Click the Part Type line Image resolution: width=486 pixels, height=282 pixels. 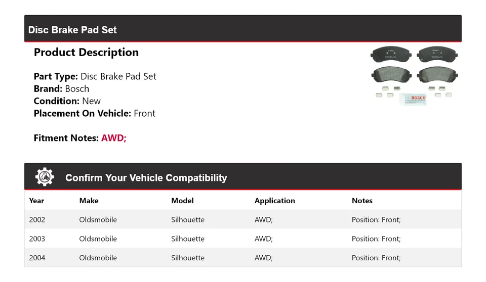(x=95, y=76)
